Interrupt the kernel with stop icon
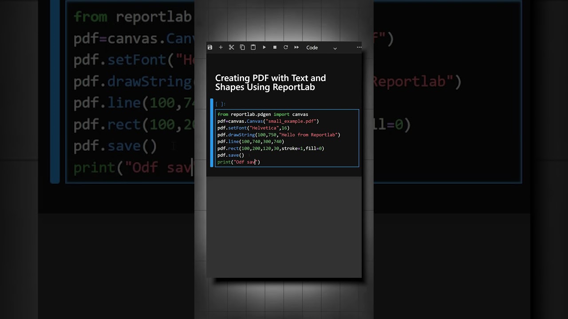The height and width of the screenshot is (319, 568). (x=275, y=47)
